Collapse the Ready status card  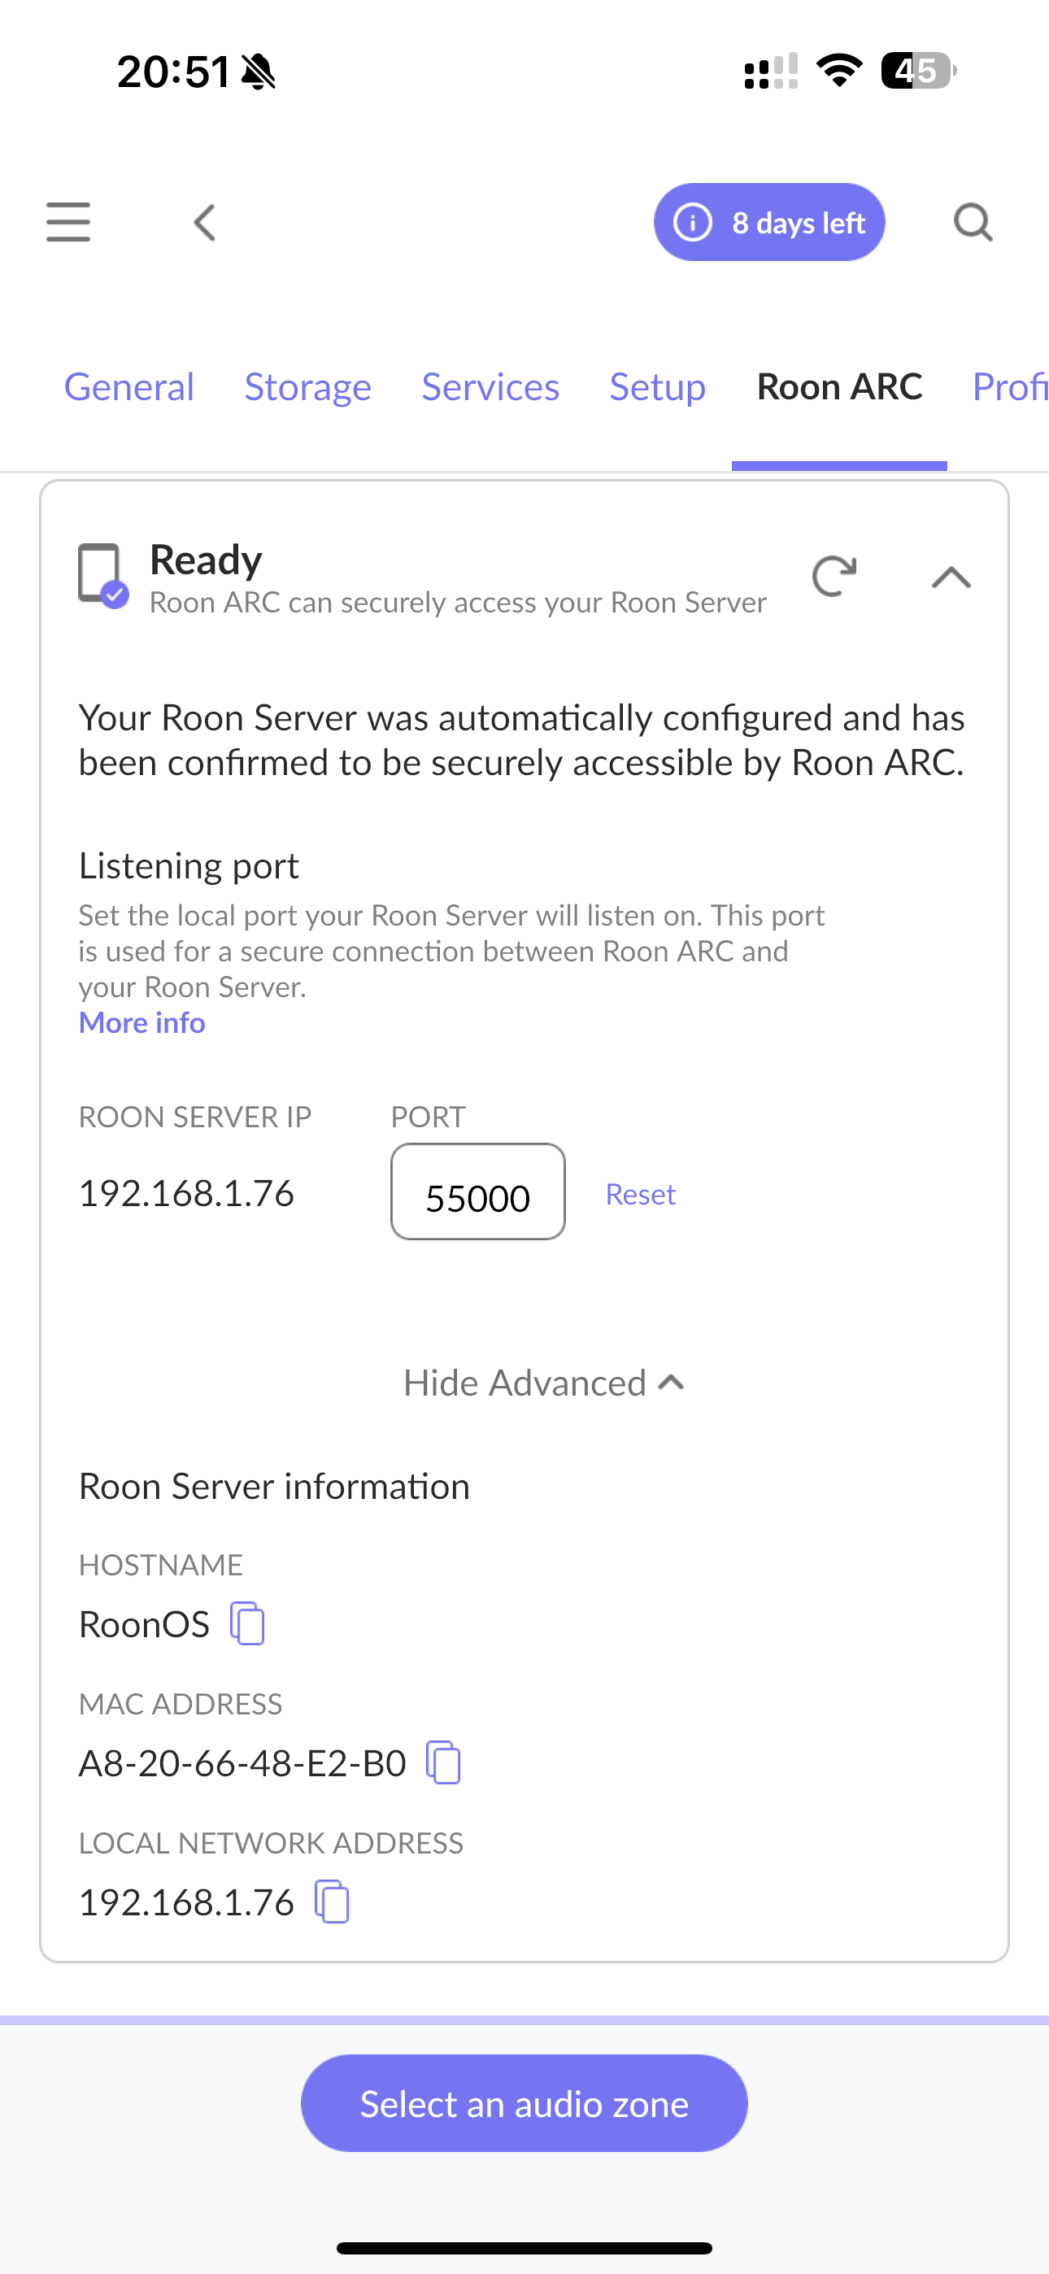tap(951, 577)
